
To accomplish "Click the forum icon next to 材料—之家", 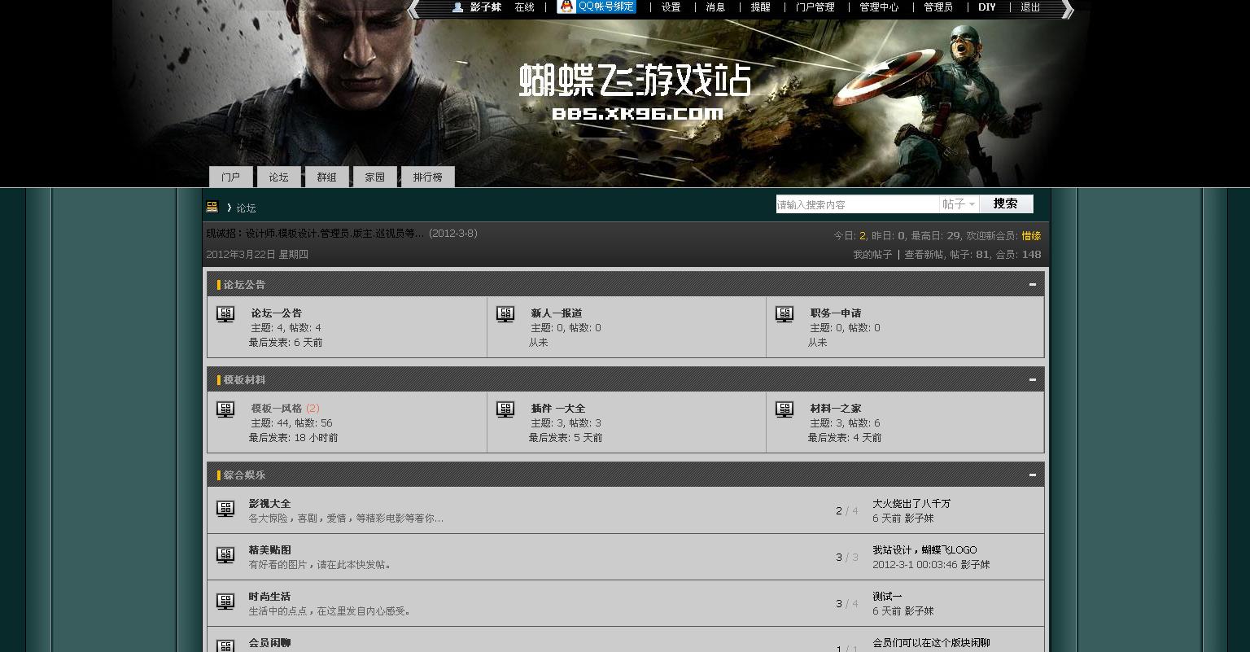I will [x=785, y=409].
